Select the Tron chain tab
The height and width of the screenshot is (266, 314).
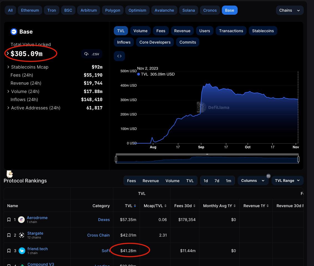click(52, 10)
